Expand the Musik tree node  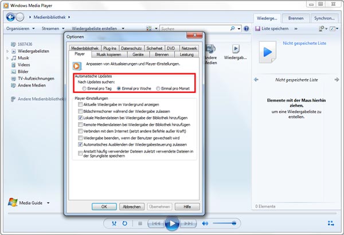(7, 58)
